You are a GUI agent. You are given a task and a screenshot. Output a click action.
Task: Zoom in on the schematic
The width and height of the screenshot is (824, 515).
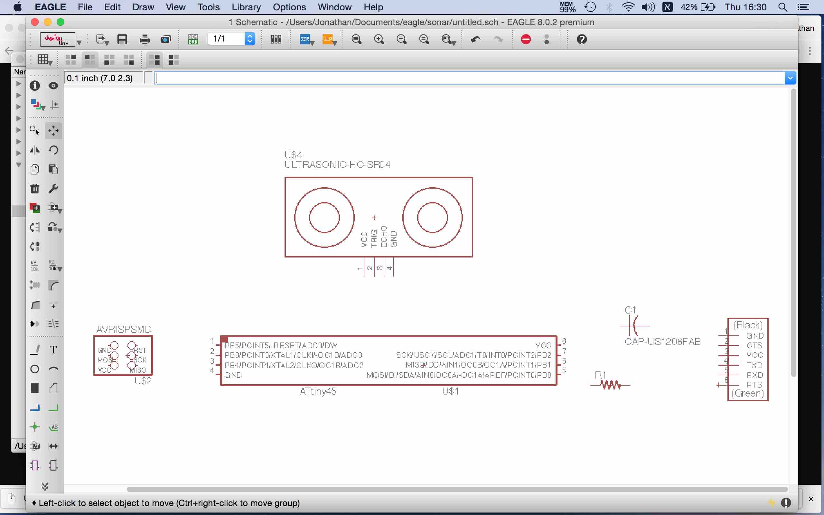click(379, 39)
